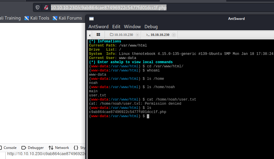
Task: Click the c9ab864cae87496922c5477fd01dcc1f.php filename output
Action: [x=127, y=112]
